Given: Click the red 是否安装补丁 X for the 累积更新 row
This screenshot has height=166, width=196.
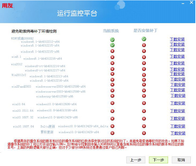Looking at the screenshot, I should click(144, 133).
